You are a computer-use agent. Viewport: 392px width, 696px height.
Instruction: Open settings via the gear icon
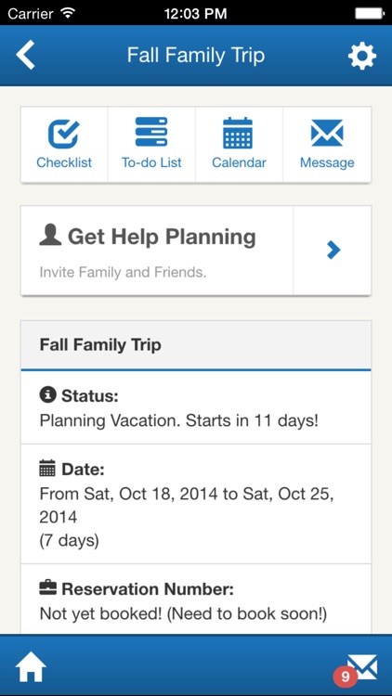pyautogui.click(x=361, y=56)
